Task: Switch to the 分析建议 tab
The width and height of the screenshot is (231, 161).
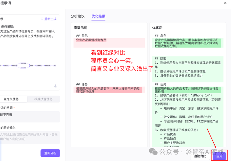Action: [78, 16]
